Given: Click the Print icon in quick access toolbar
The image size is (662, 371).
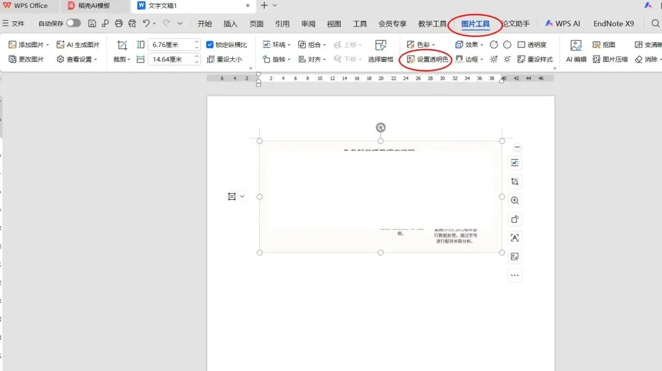Looking at the screenshot, I should pyautogui.click(x=119, y=24).
